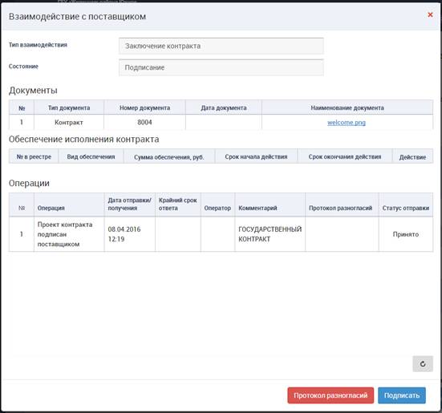Screen dimensions: 442x413
Task: Click the Дата документа column header
Action: pos(224,108)
